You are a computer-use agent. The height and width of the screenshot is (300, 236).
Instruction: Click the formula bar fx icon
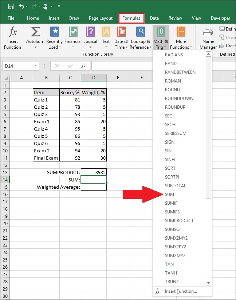(83, 66)
